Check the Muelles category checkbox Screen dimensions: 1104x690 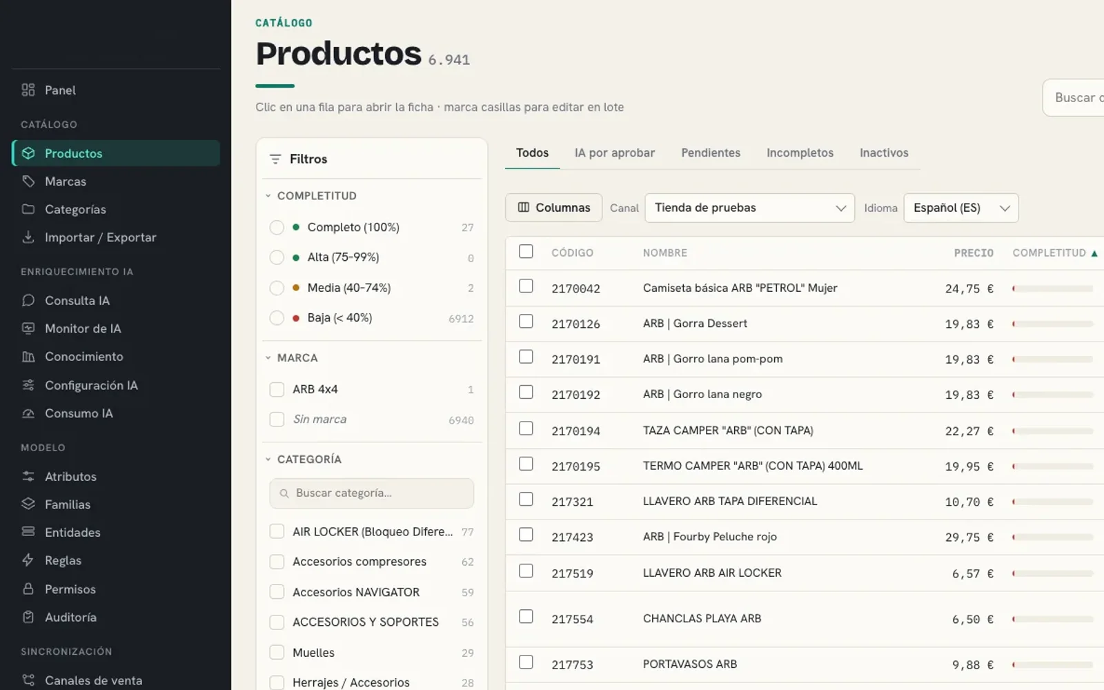click(x=277, y=652)
